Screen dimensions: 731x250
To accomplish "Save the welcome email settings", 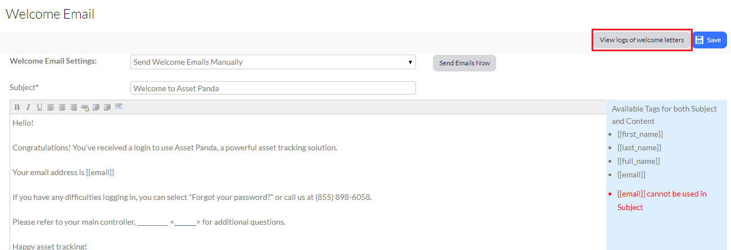I will coord(710,40).
